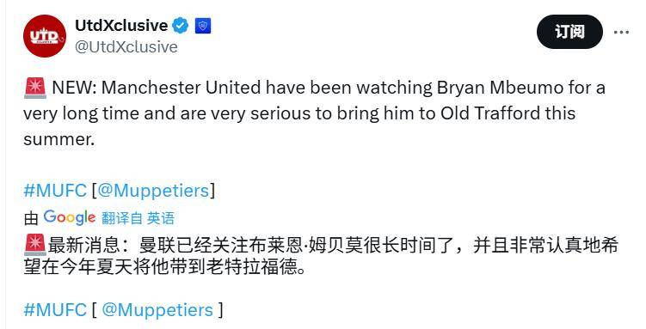The width and height of the screenshot is (646, 329).
Task: Open the UtdXclusive profile avatar
Action: [x=45, y=36]
